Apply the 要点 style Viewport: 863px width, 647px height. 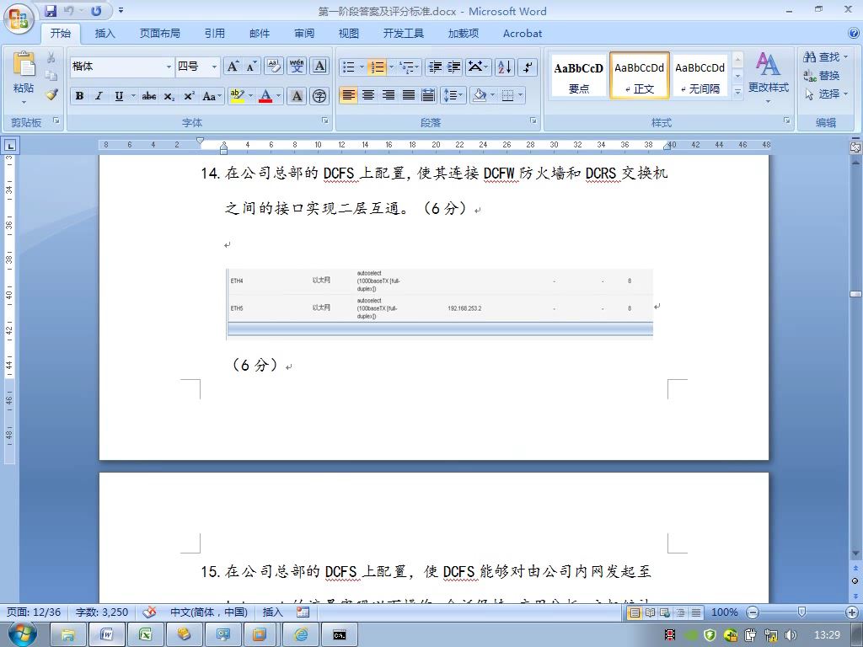(578, 77)
